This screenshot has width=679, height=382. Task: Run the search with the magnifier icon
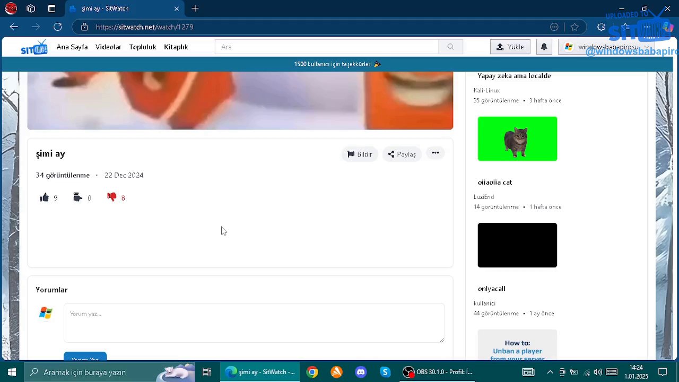[x=450, y=47]
